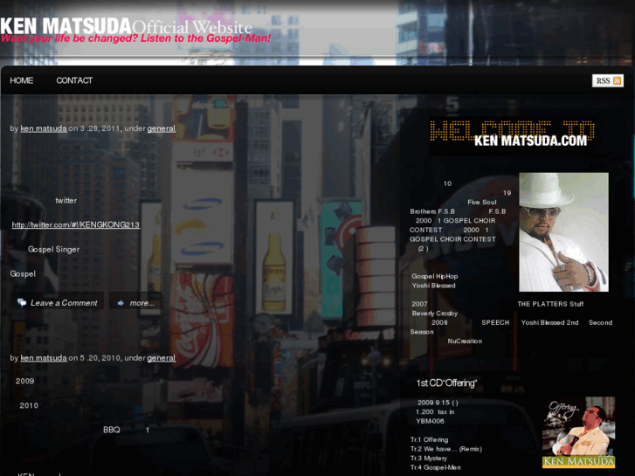Click the 'Tr.3 Mystery' track line

(x=429, y=459)
